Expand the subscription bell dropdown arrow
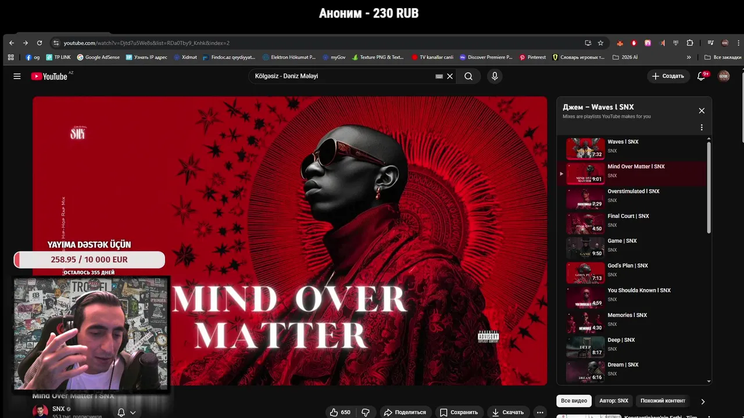The height and width of the screenshot is (418, 744). tap(133, 413)
